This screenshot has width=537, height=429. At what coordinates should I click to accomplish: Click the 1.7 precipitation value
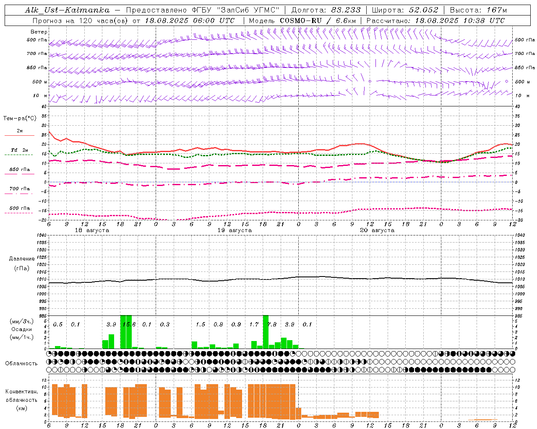[254, 324]
